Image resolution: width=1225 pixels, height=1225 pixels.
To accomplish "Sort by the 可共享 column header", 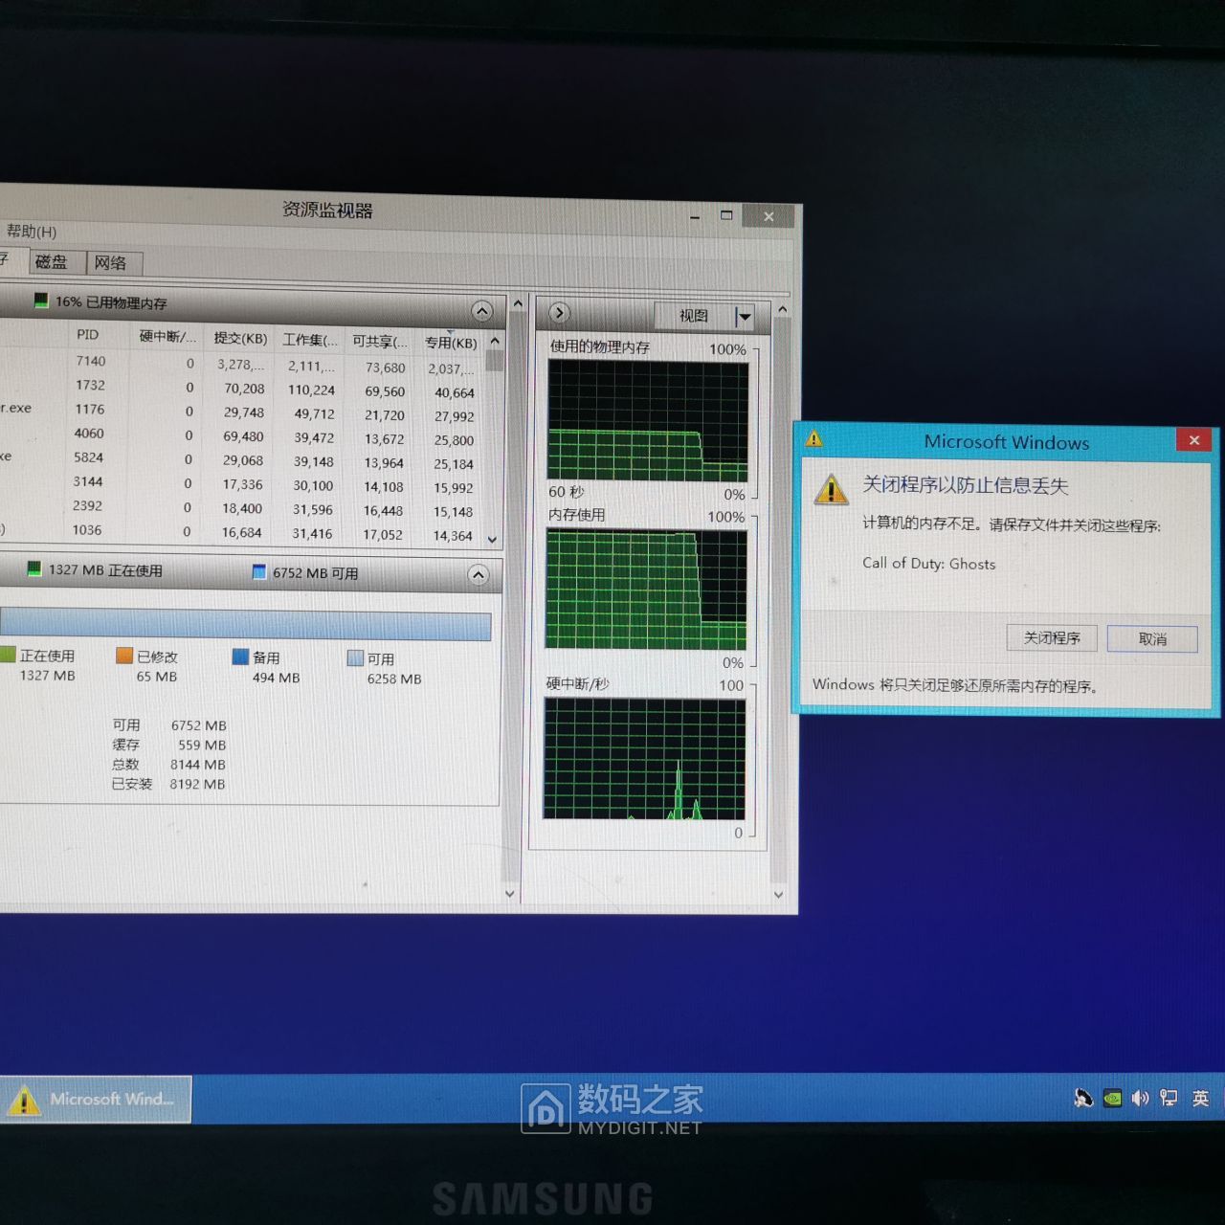I will 380,341.
